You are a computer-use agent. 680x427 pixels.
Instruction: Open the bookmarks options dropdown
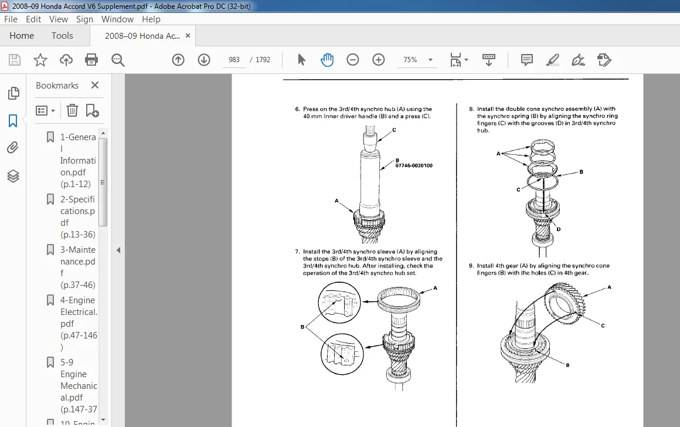[46, 111]
